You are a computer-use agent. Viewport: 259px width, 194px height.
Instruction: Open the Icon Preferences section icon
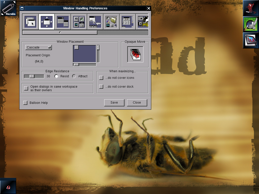tap(79, 22)
